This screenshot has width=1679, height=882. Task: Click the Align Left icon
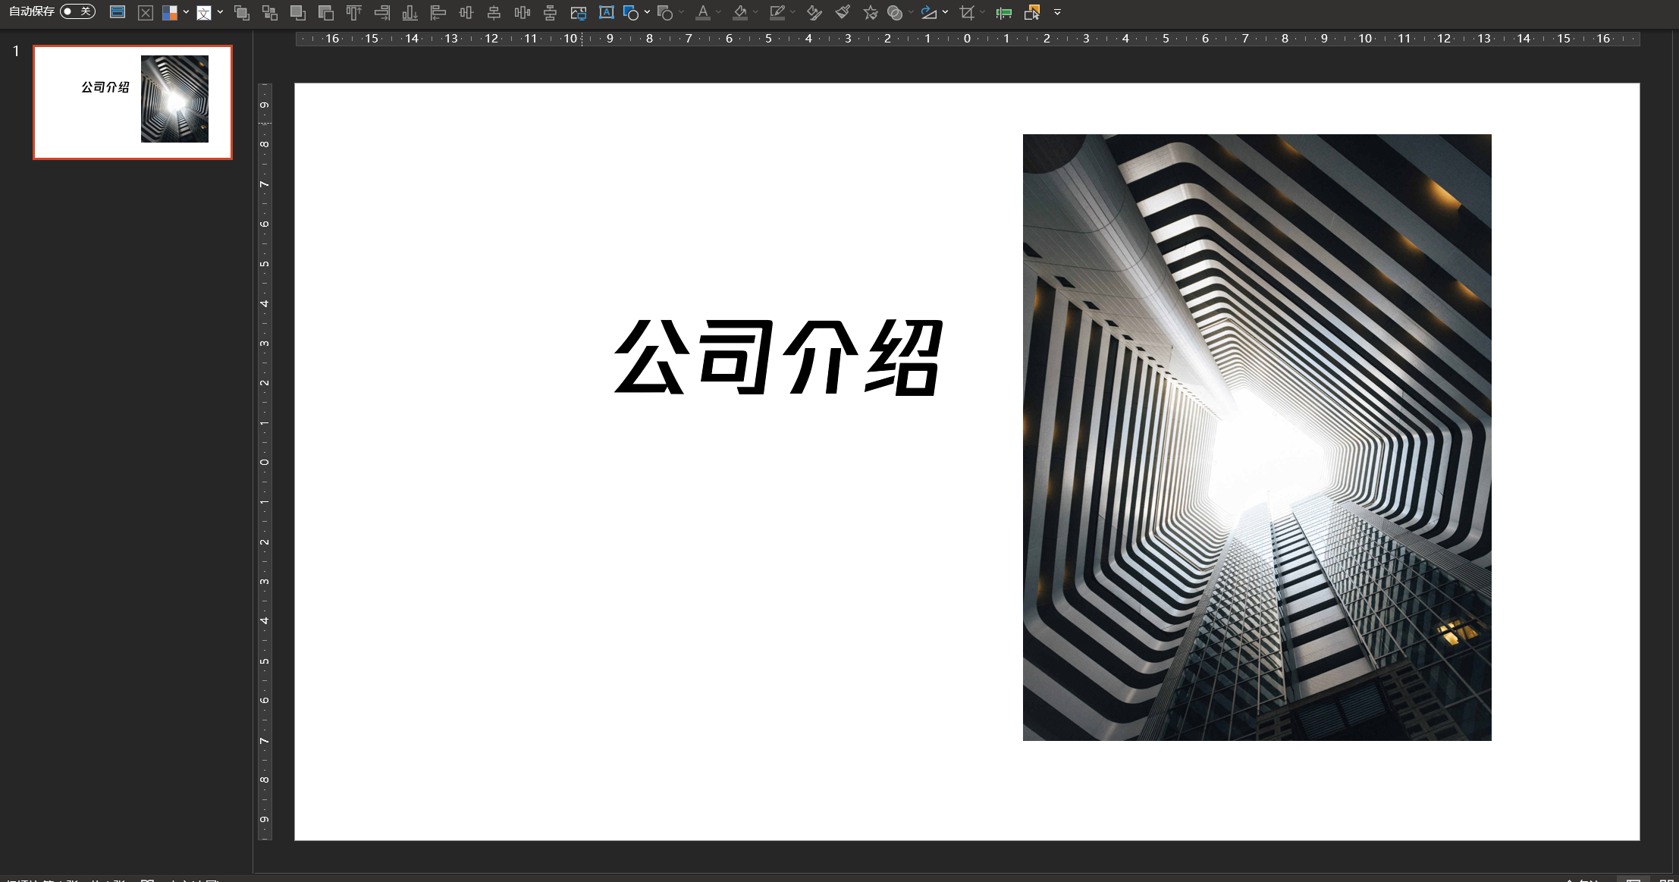(x=438, y=12)
